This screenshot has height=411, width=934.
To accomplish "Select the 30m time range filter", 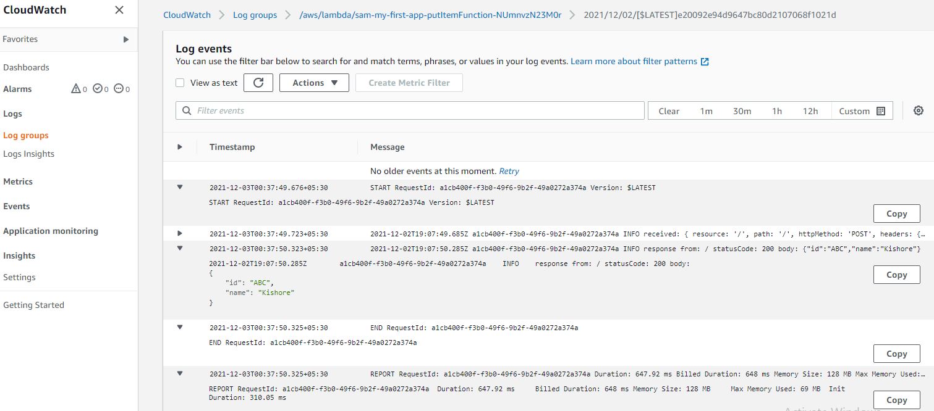I will click(x=742, y=111).
